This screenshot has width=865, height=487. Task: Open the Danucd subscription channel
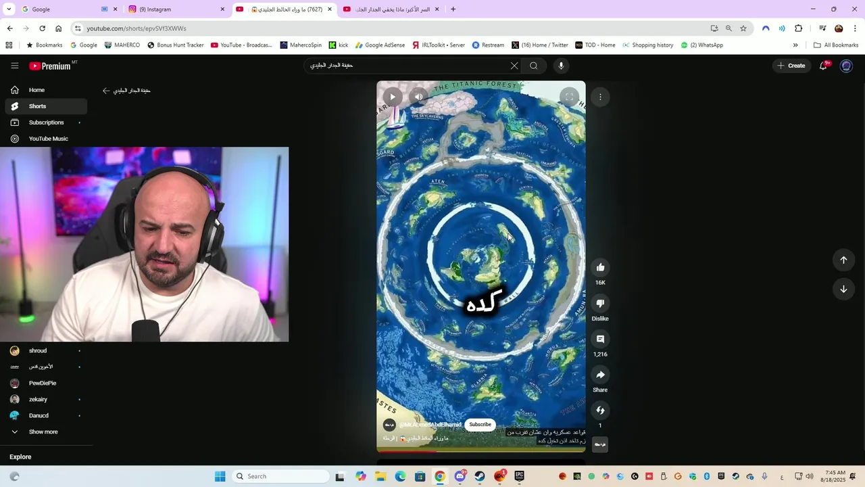pos(45,415)
